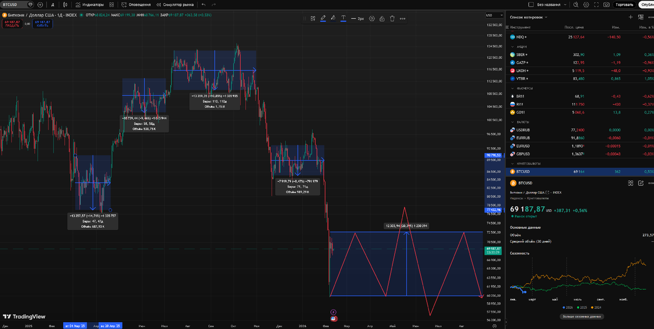Open quick search magnifier icon
Image resolution: width=654 pixels, height=329 pixels.
576,4
